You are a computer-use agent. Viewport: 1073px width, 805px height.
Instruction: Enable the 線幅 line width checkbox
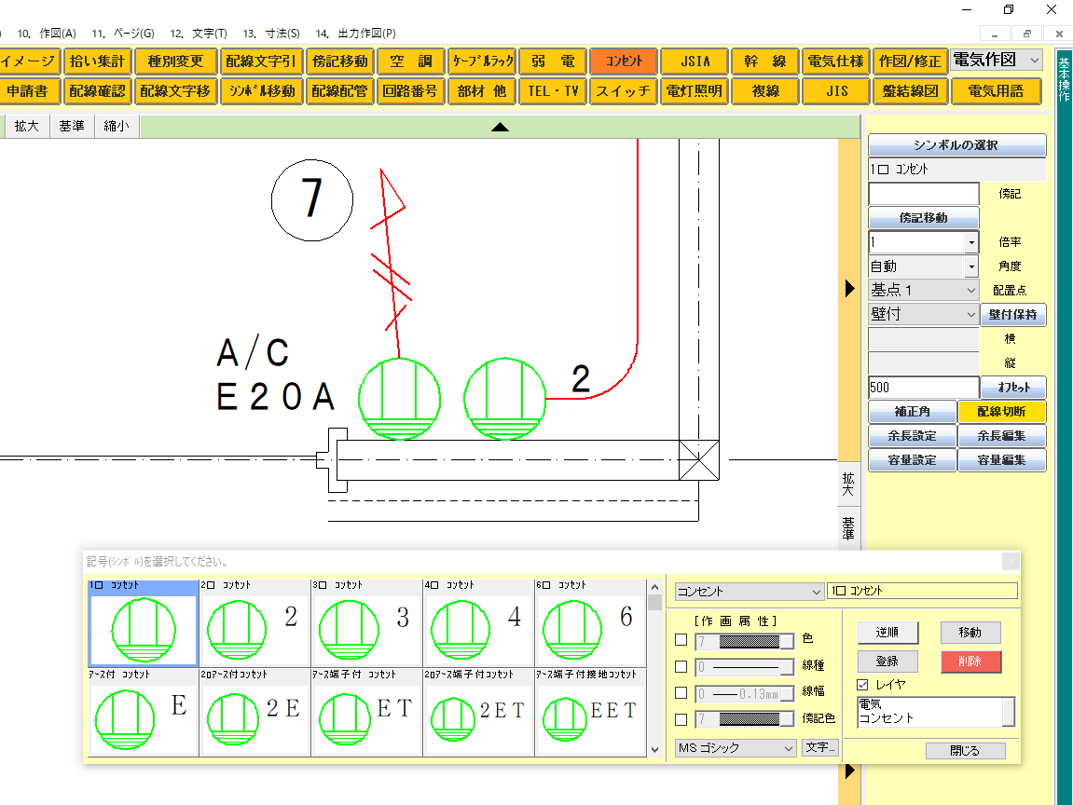click(680, 692)
